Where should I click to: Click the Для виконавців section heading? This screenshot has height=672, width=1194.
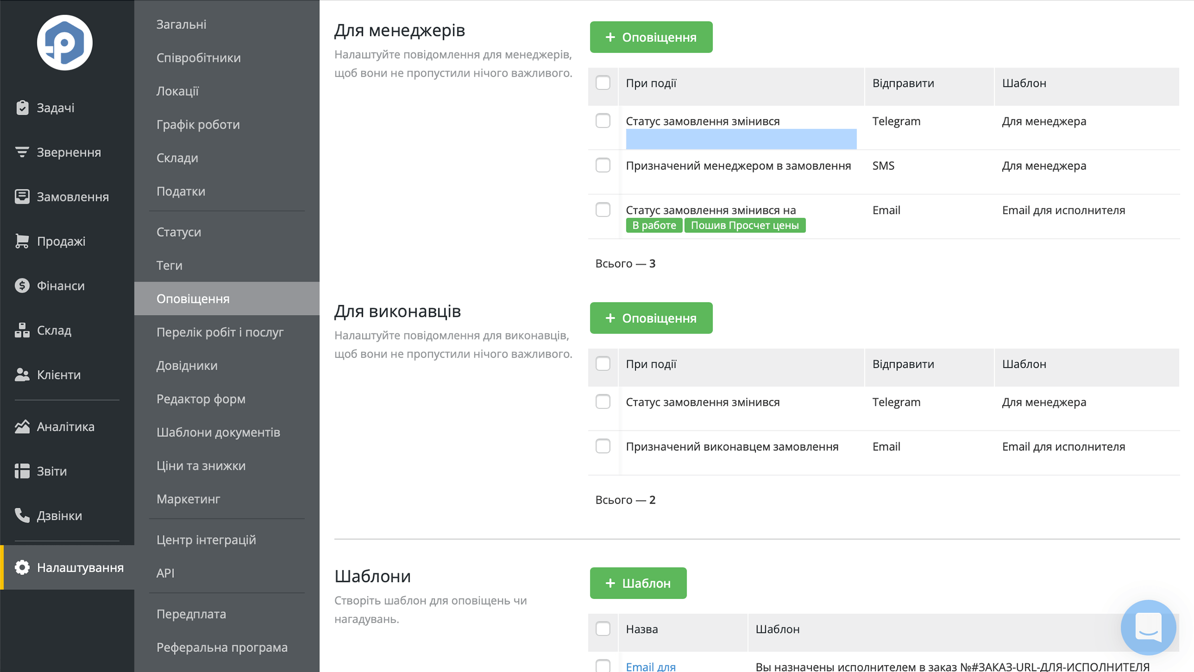(397, 311)
